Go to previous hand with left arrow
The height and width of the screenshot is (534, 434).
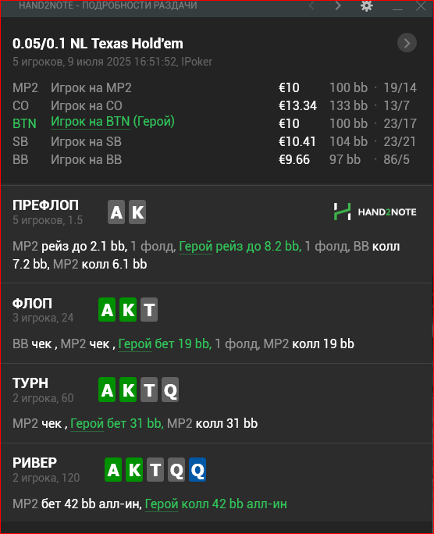tap(311, 5)
